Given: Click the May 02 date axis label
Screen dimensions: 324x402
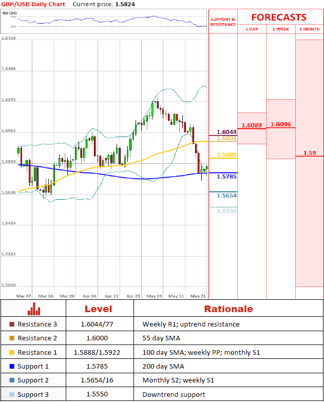Looking at the screenshot, I should (x=155, y=296).
